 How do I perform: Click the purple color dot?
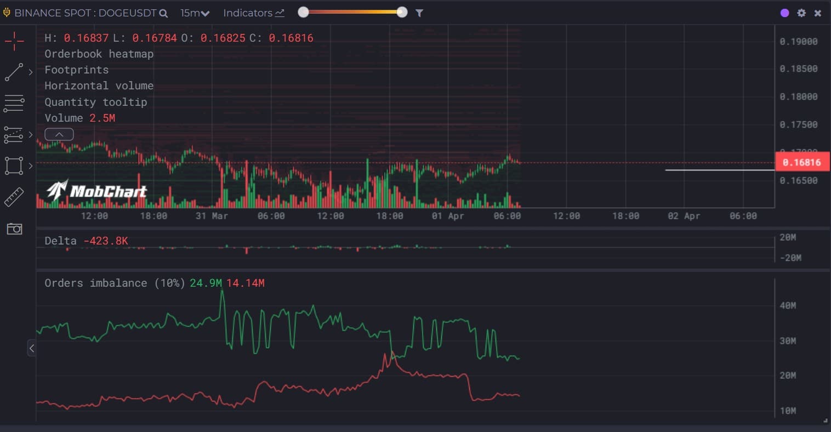784,13
